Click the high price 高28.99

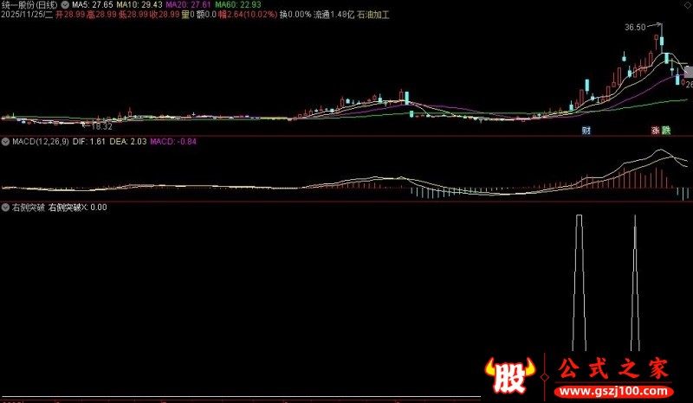click(x=101, y=15)
